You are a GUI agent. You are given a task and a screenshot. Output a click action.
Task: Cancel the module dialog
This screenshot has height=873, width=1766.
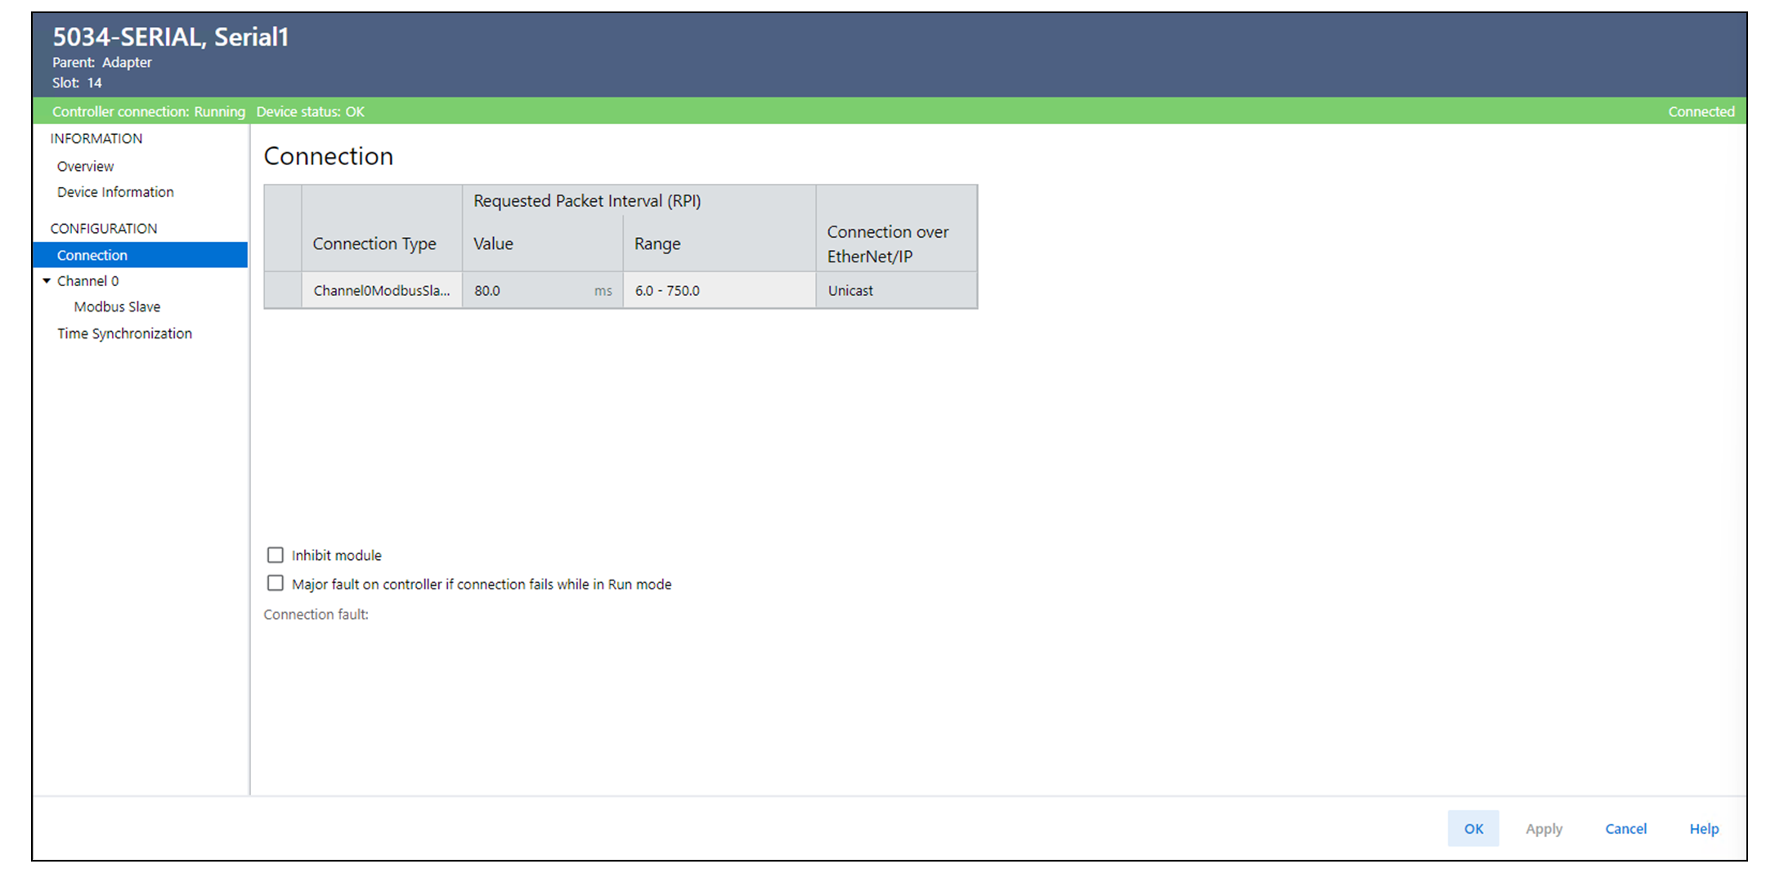1625,829
